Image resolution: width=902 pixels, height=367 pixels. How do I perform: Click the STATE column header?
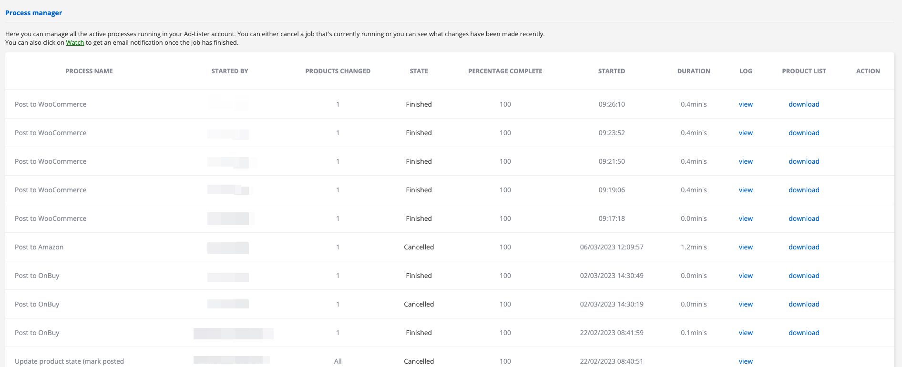(x=419, y=71)
